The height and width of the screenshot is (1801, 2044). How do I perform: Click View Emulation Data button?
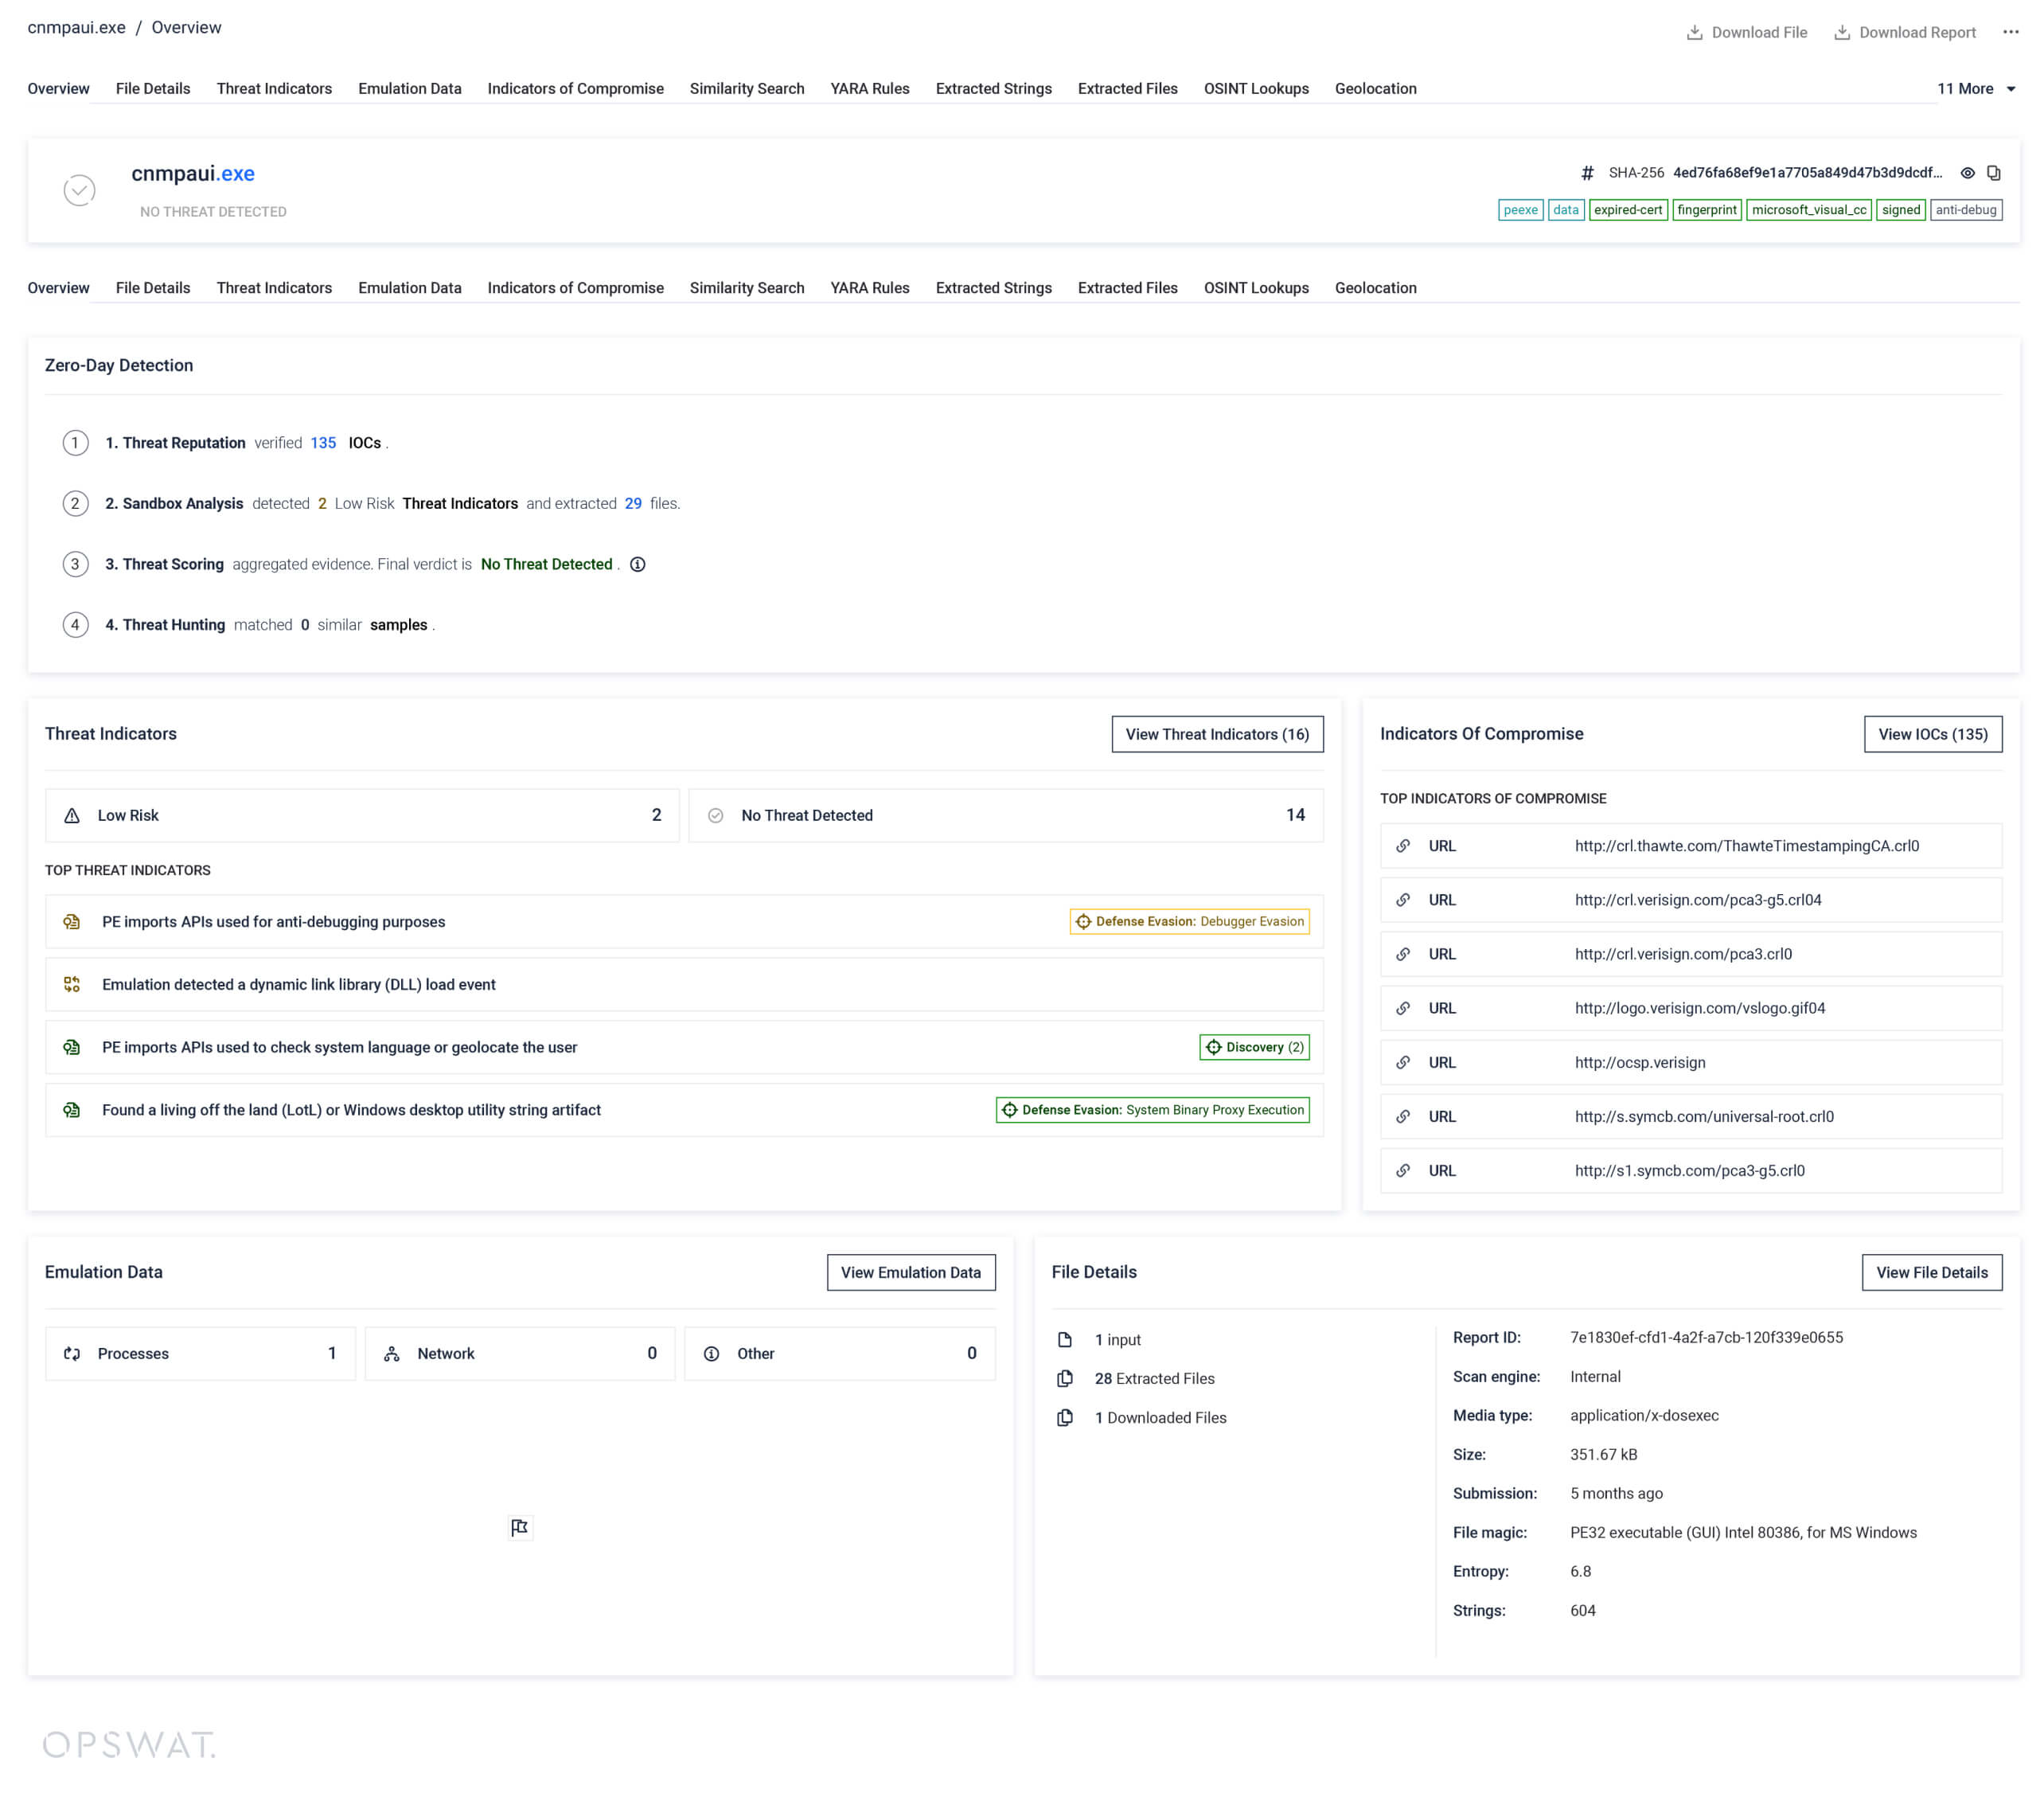pos(910,1272)
